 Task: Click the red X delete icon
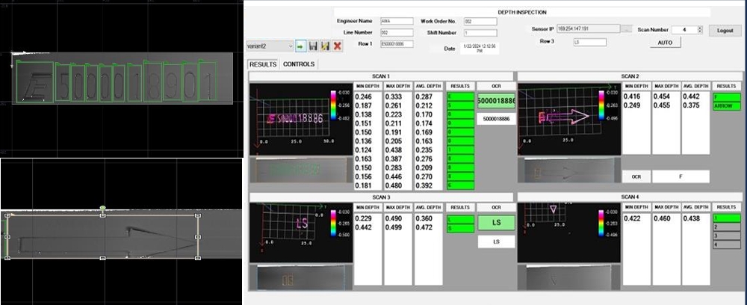tap(338, 46)
